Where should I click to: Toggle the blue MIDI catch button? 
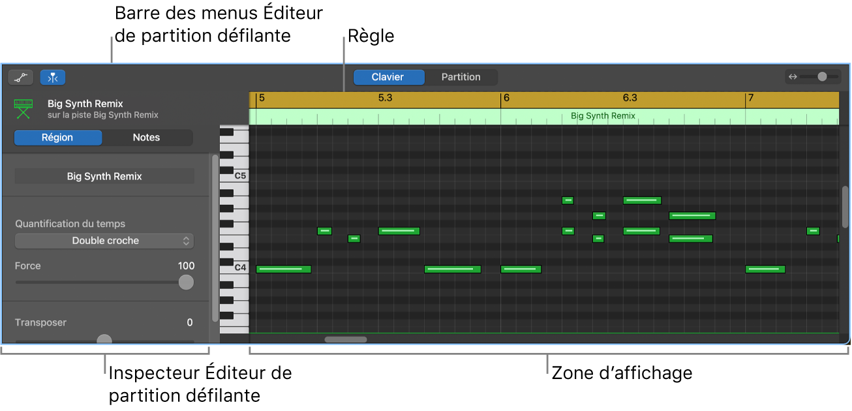[x=53, y=78]
